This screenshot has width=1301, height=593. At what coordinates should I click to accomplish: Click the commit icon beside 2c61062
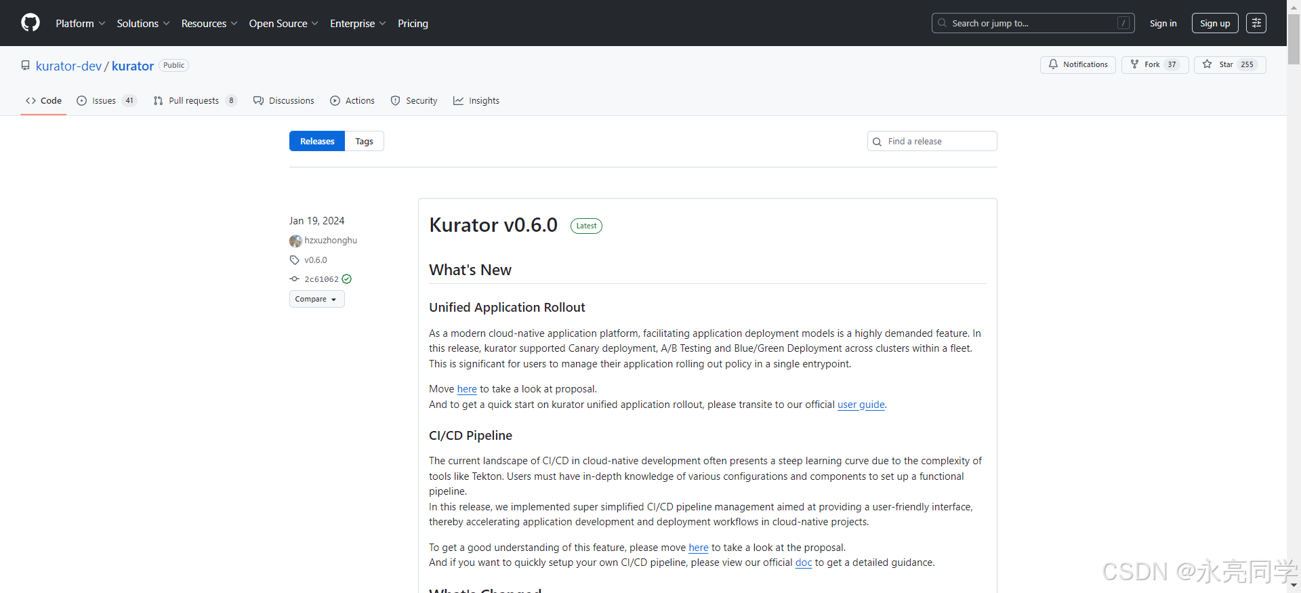[294, 279]
